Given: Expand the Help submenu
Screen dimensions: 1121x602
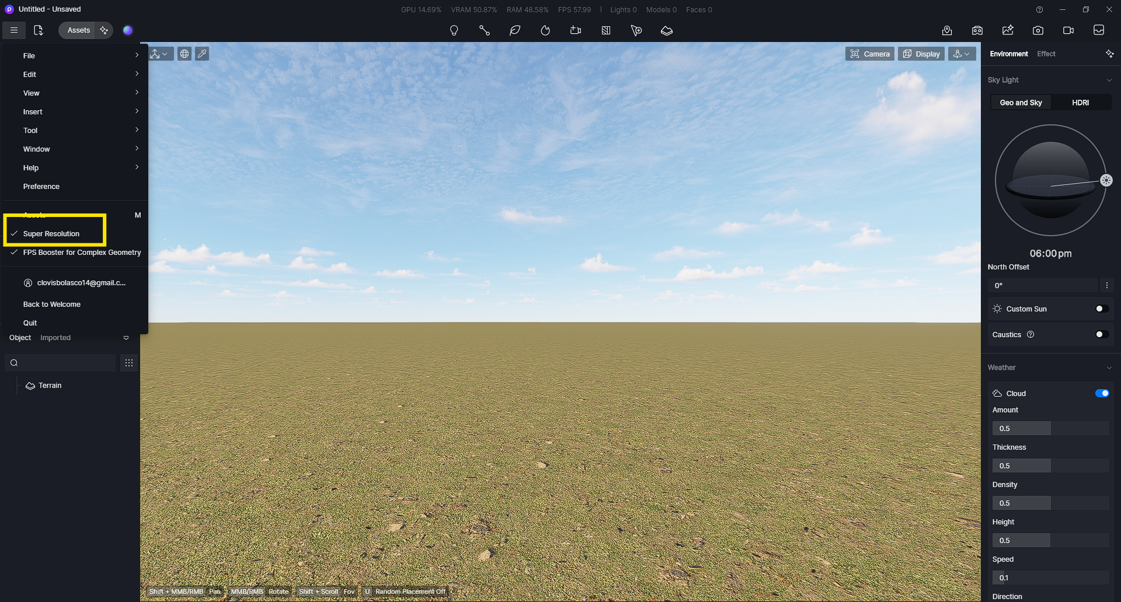Looking at the screenshot, I should (x=75, y=167).
